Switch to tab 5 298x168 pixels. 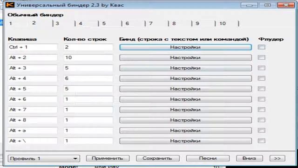click(x=104, y=23)
